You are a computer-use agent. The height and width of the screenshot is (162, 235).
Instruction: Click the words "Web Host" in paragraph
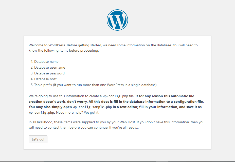[128, 122]
